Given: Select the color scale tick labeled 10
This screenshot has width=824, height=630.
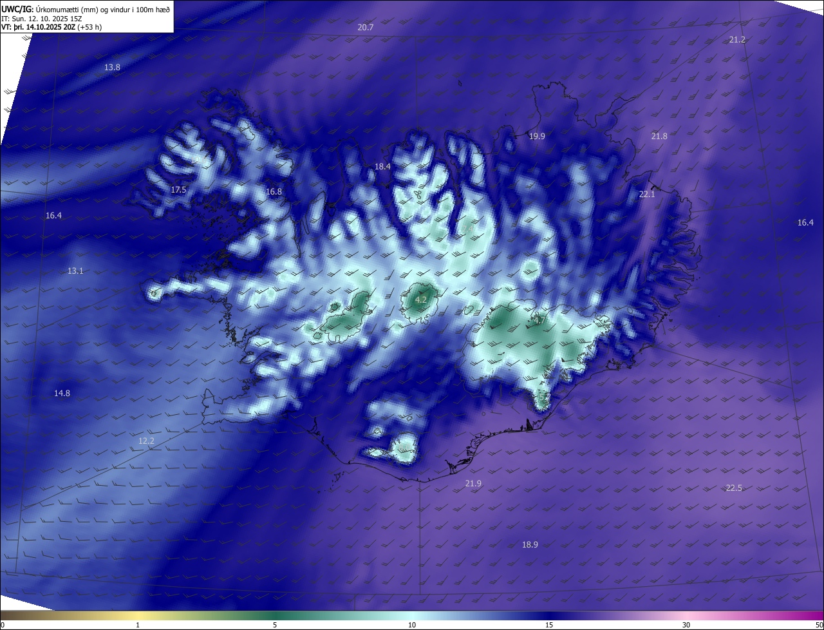Looking at the screenshot, I should (412, 625).
